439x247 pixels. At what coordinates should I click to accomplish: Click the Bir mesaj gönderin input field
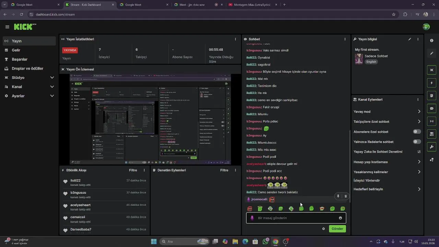coord(296,218)
